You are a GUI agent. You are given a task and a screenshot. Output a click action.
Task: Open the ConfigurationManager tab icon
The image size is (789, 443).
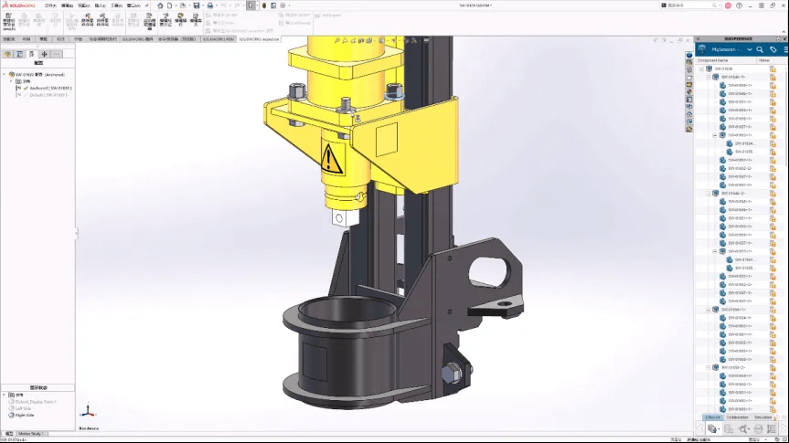click(31, 55)
